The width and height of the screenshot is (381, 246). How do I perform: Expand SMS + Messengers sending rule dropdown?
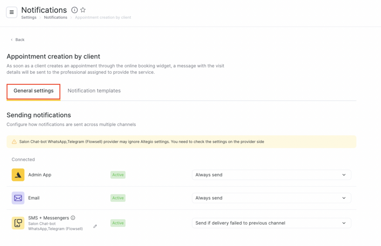(271, 223)
